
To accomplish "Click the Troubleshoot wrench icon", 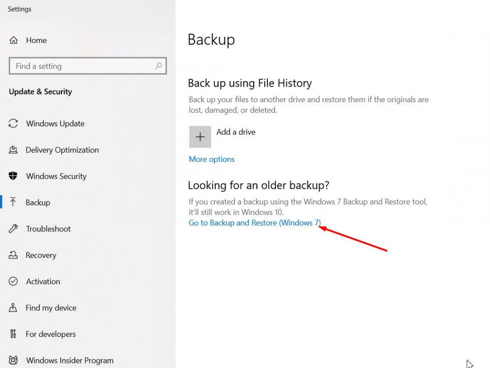I will (x=13, y=229).
